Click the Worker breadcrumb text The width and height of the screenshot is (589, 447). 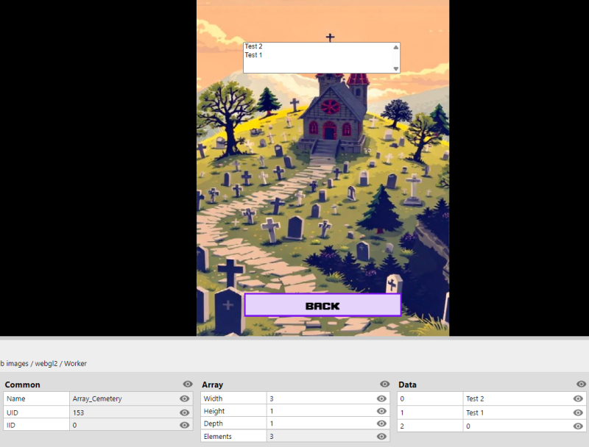point(75,363)
